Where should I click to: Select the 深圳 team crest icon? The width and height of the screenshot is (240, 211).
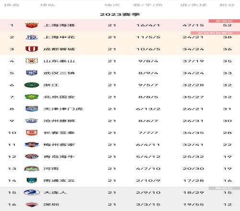32,204
